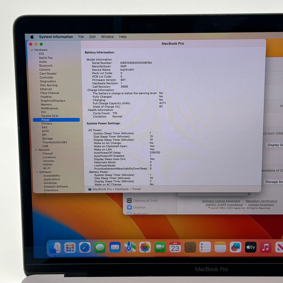This screenshot has width=283, height=283.
Task: Open ENERGY STAR Compliance link
Action: pyautogui.click(x=224, y=205)
